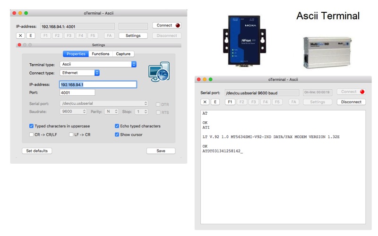Click the E button in the IP-address terminal window
The height and width of the screenshot is (236, 378).
31,36
